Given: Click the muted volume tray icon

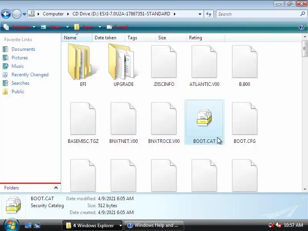Looking at the screenshot, I should coord(278,225).
